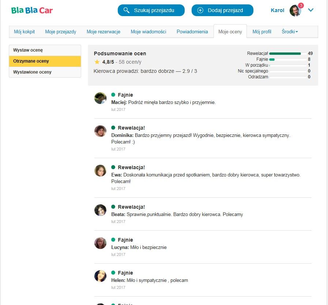Click Dominika's reviewer avatar
The height and width of the screenshot is (305, 328).
[101, 131]
